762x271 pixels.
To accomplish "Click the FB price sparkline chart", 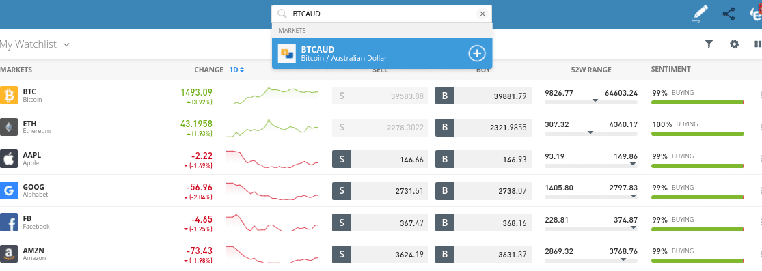I will coord(272,223).
